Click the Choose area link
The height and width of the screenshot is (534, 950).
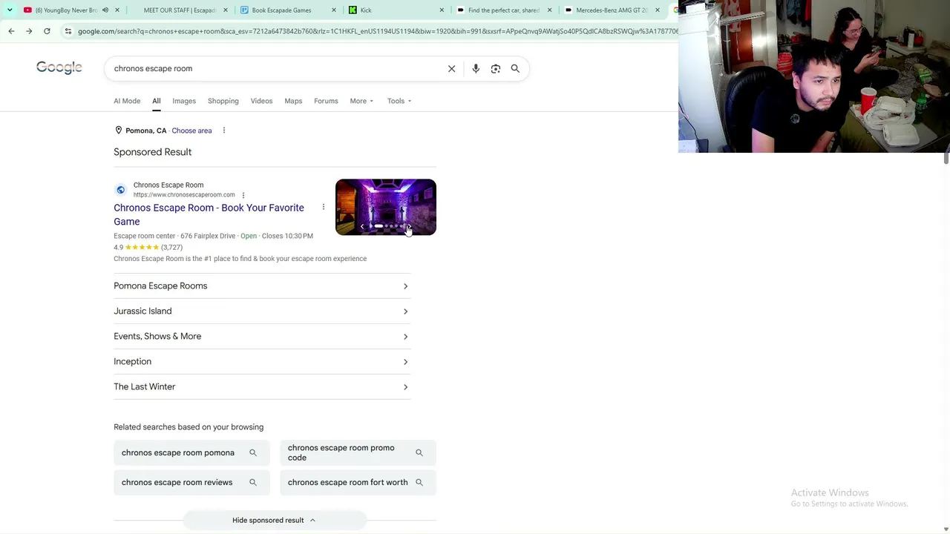click(x=191, y=131)
